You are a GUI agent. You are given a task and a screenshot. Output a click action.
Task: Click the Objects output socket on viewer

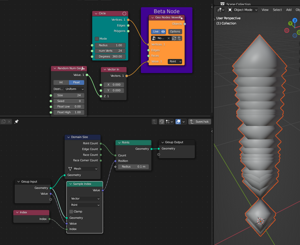coord(185,24)
